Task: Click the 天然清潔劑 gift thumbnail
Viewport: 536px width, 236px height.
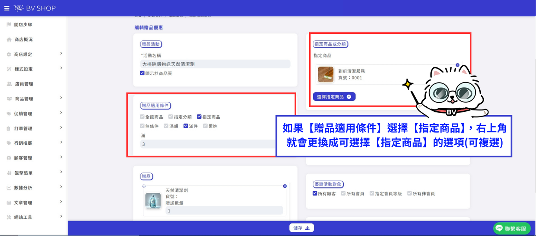Action: click(x=153, y=201)
